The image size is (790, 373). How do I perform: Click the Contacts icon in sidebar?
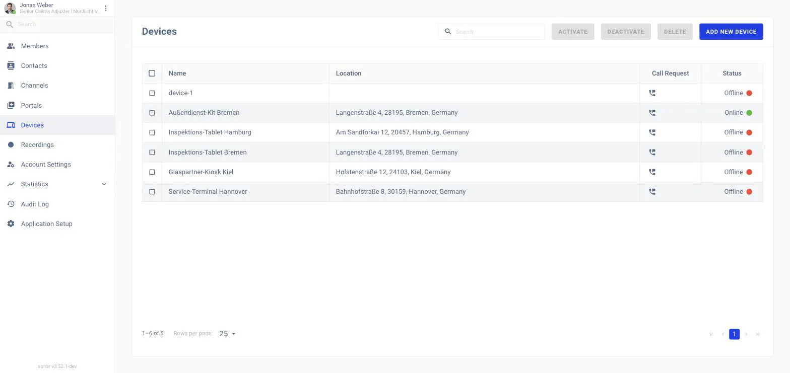pyautogui.click(x=11, y=65)
